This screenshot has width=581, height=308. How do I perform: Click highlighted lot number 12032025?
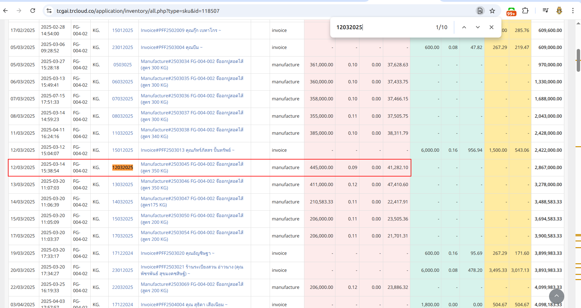point(123,168)
